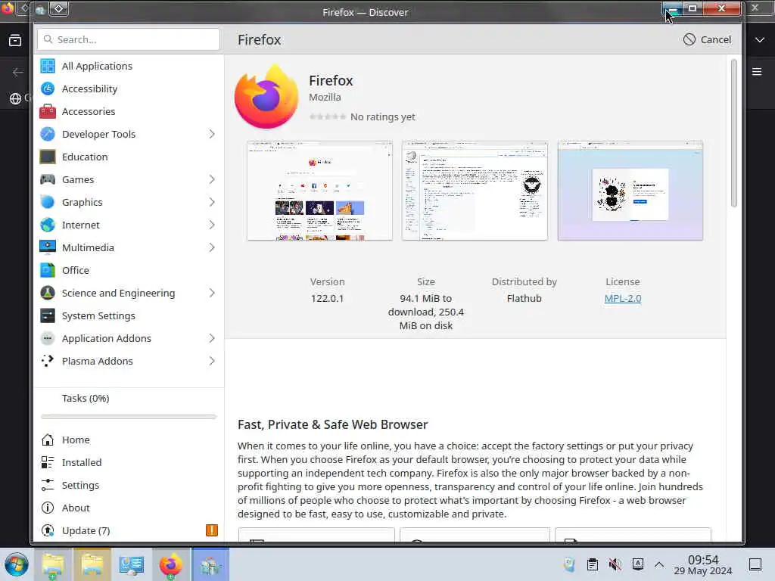The image size is (775, 581).
Task: Click the keyboard layout tray indicator
Action: pyautogui.click(x=637, y=564)
